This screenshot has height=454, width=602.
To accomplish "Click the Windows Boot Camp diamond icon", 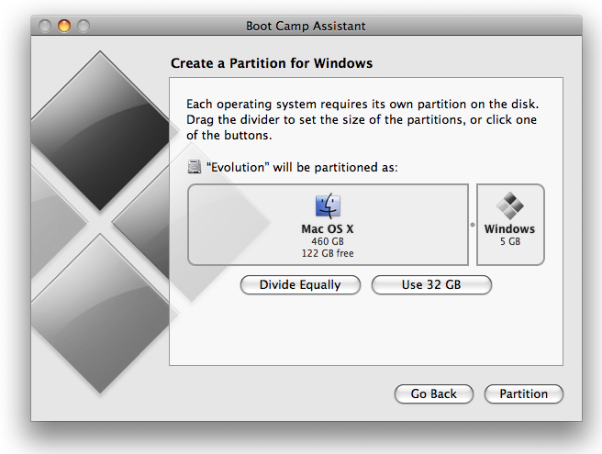I will (x=510, y=205).
